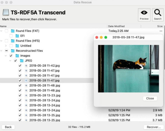Click the EFI folder icon
165x131 pixels.
(x=17, y=36)
